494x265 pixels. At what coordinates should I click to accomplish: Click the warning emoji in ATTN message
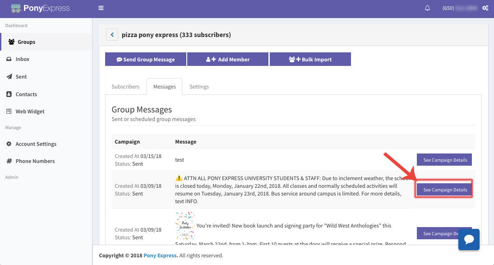click(179, 178)
